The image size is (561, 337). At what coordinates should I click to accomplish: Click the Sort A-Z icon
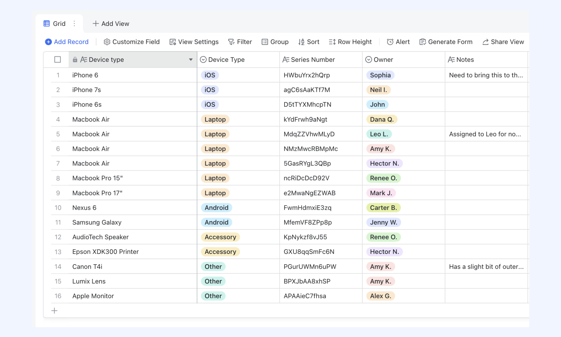302,42
